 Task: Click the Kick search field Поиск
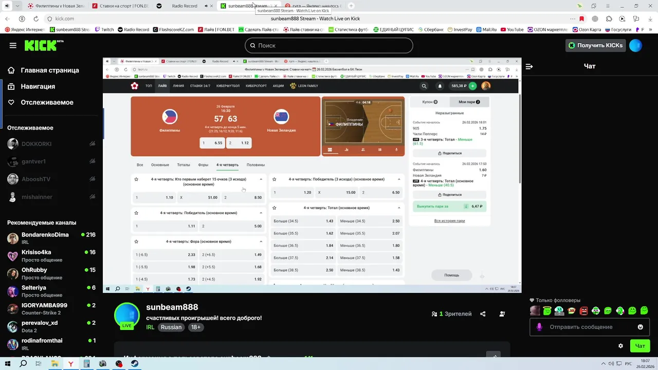click(x=329, y=45)
